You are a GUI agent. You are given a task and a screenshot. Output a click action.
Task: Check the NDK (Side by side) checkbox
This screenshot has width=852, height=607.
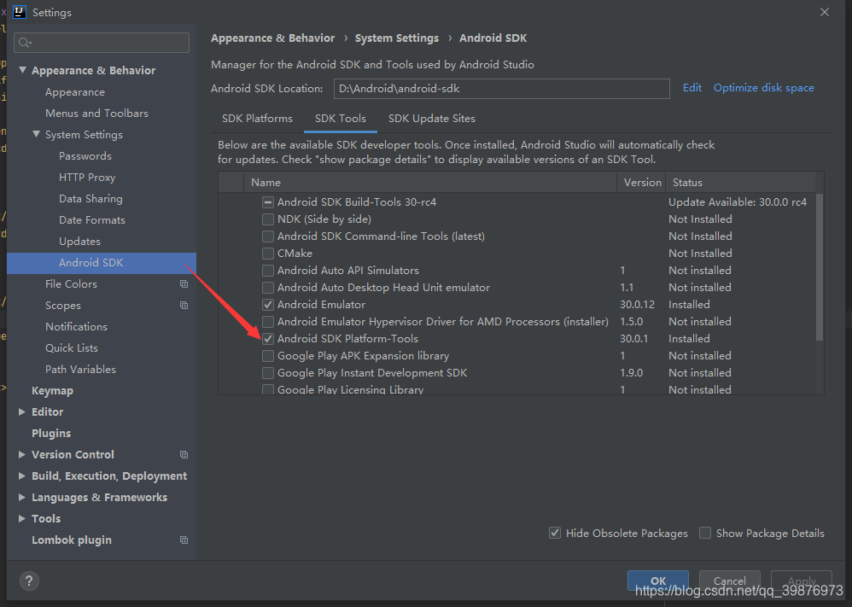(268, 219)
